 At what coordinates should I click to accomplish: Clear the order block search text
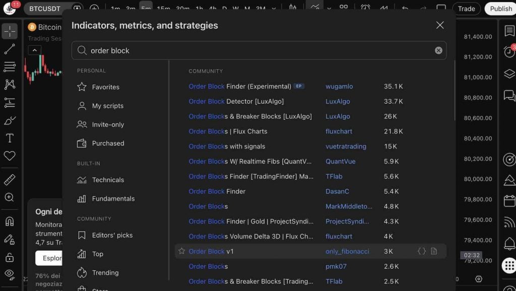[x=438, y=50]
